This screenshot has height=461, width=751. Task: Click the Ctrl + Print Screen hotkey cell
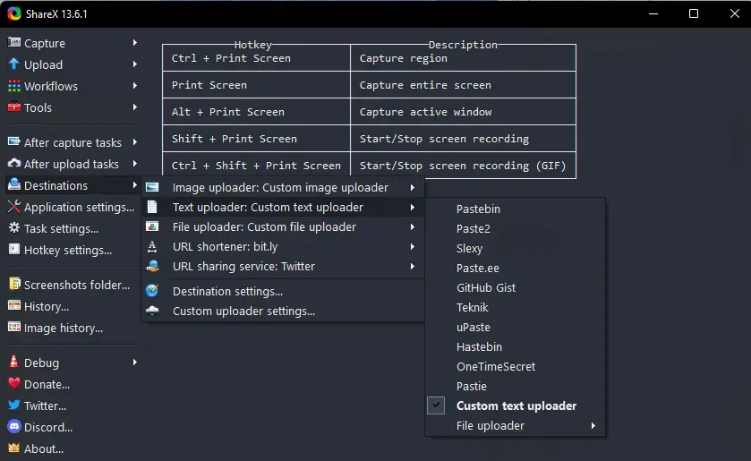[256, 58]
